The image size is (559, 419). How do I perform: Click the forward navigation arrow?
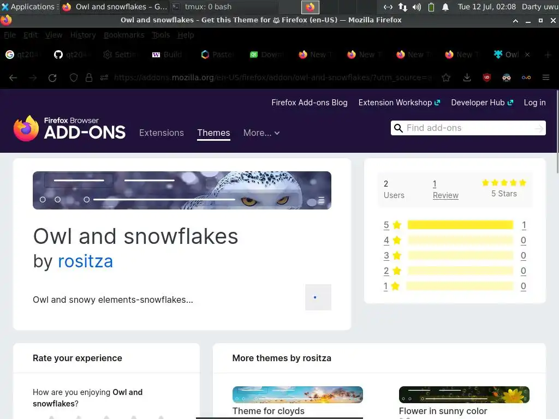(33, 77)
